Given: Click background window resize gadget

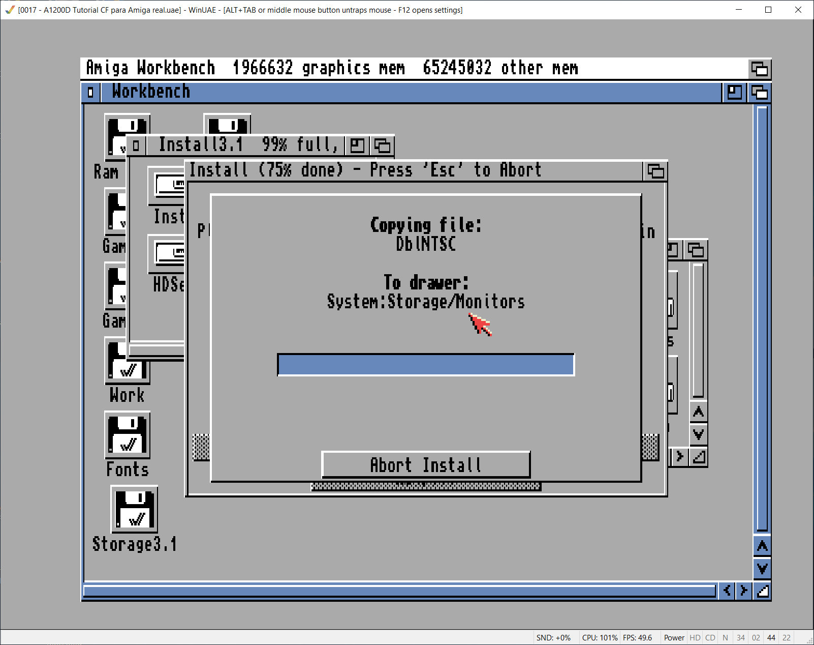Looking at the screenshot, I should (x=699, y=457).
